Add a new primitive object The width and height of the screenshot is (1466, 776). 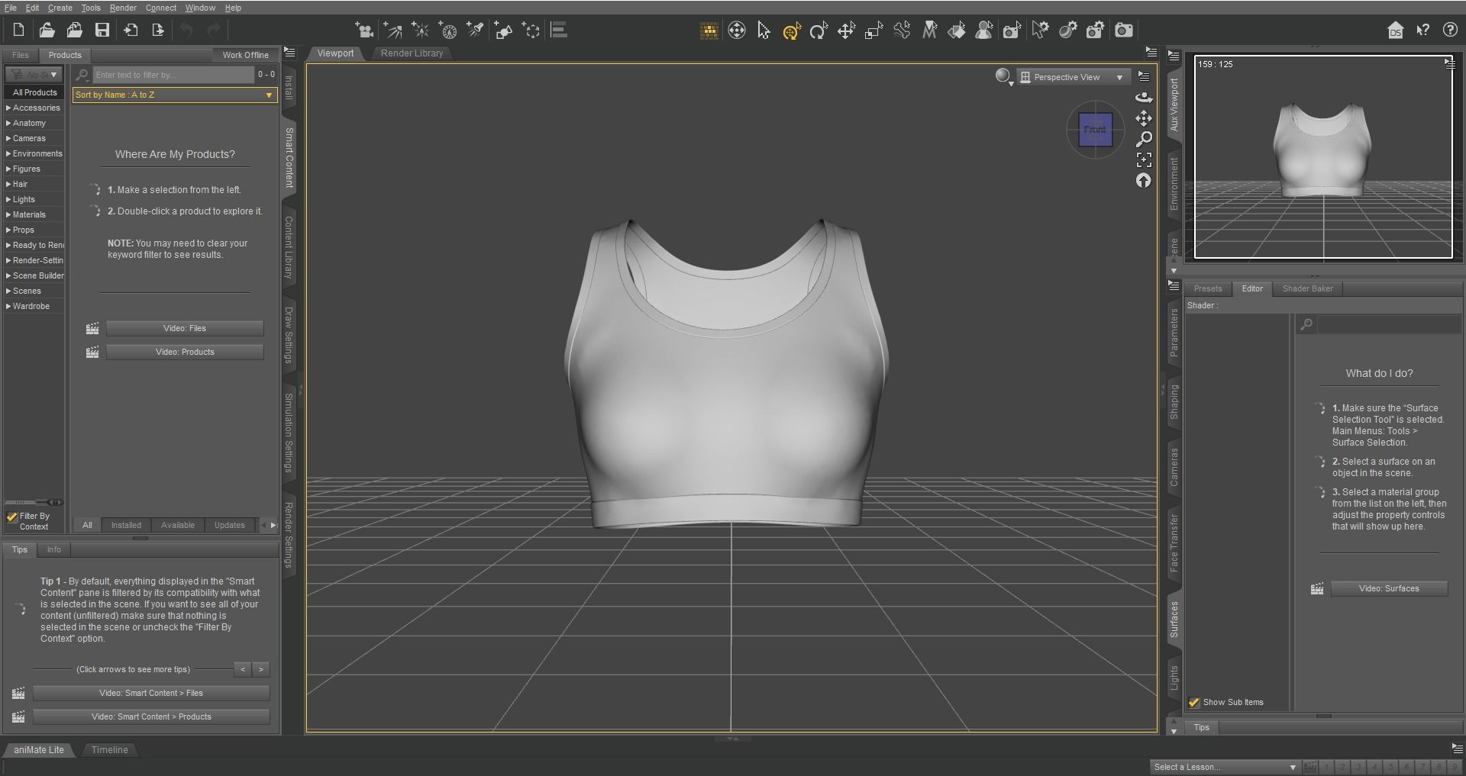(x=503, y=31)
